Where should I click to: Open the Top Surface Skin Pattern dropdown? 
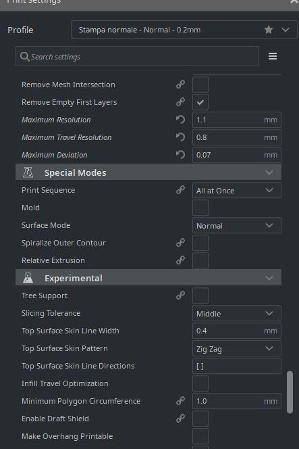pyautogui.click(x=237, y=348)
